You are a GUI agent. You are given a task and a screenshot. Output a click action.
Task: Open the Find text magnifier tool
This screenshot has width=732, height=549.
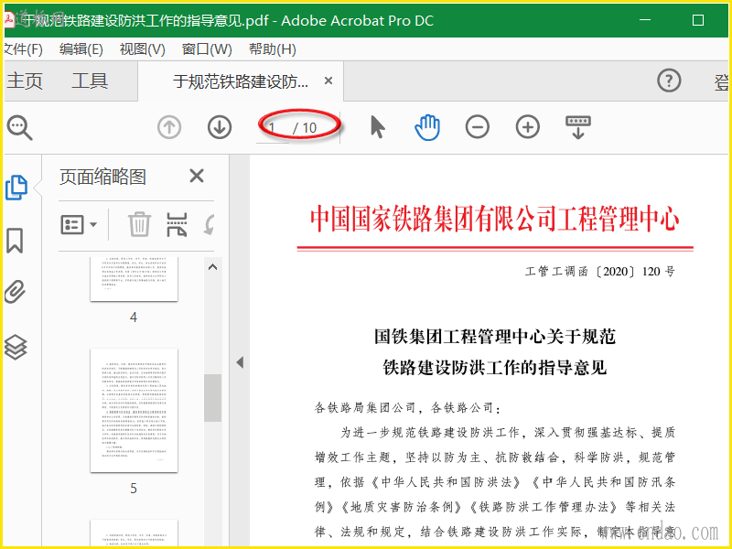click(19, 127)
